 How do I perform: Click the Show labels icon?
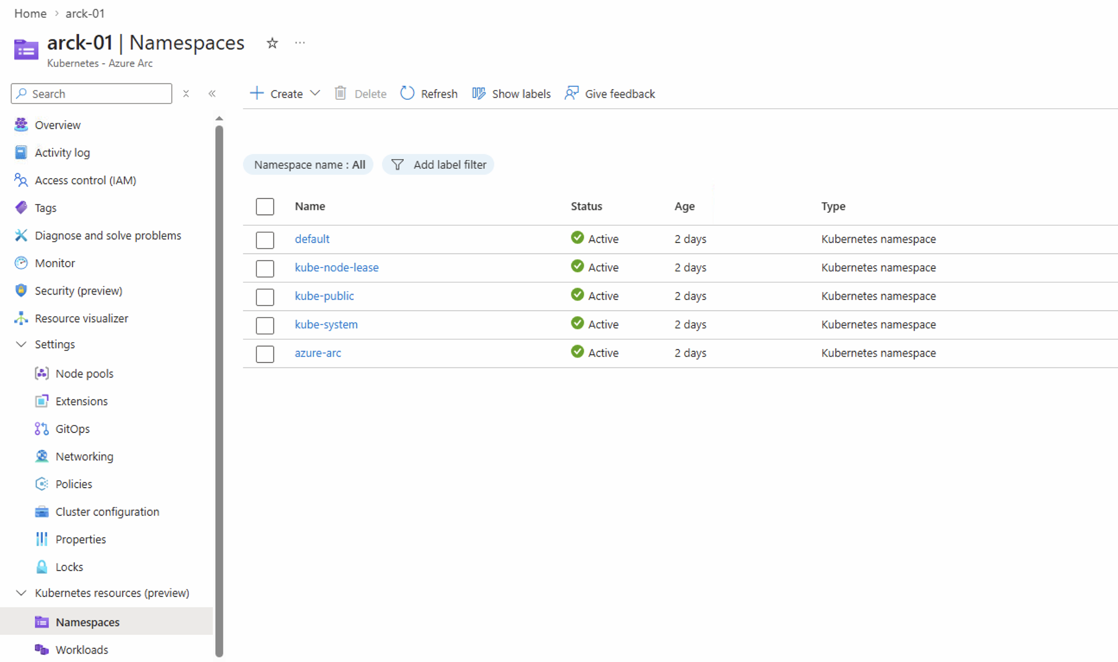pos(479,93)
